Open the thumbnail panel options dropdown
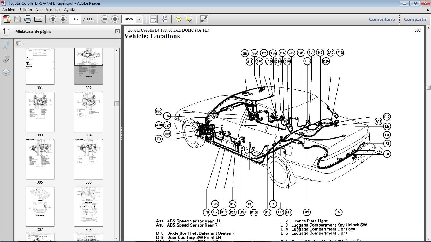 [x=20, y=43]
